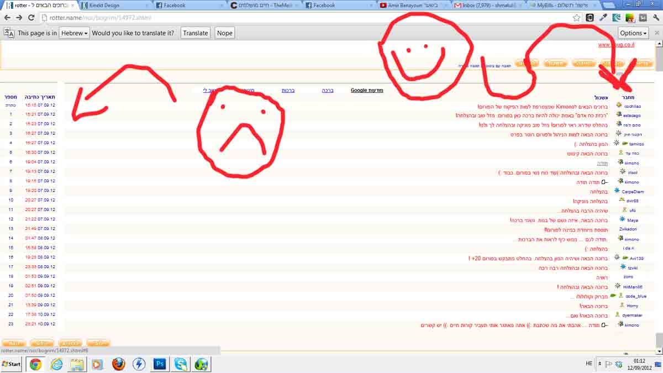Viewport: 663px width, 373px height.
Task: Open Internet Explorer from the taskbar
Action: pyautogui.click(x=56, y=364)
